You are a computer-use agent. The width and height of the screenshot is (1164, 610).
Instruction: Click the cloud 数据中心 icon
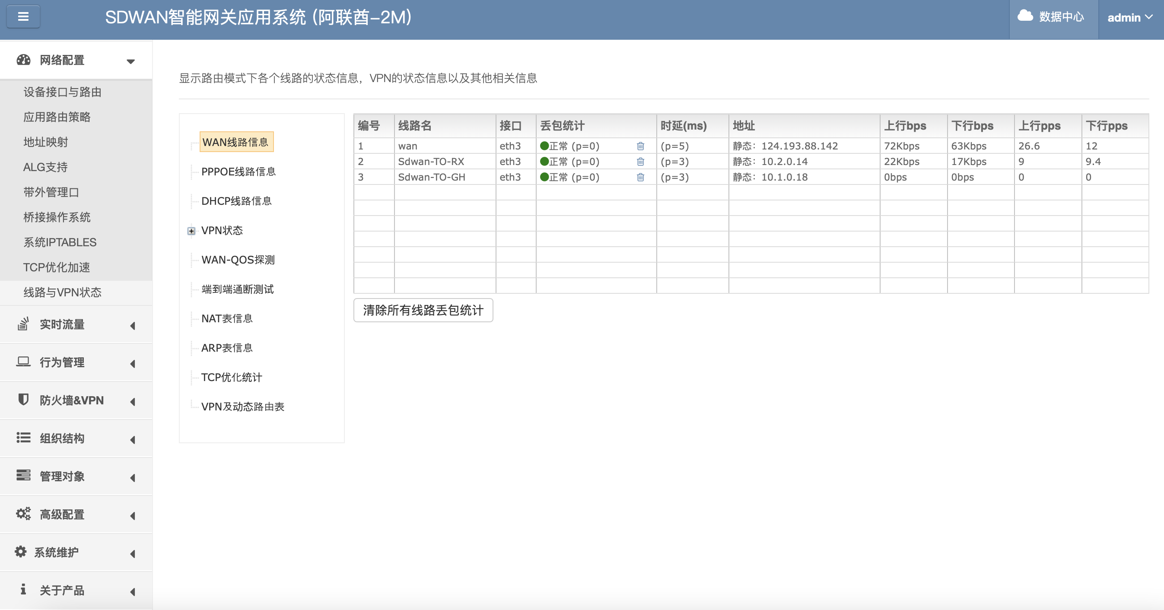pyautogui.click(x=1025, y=16)
